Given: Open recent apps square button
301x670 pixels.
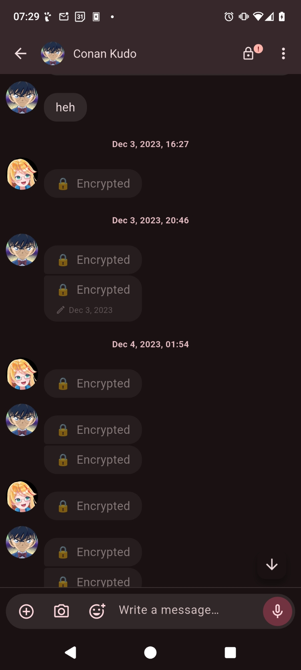Looking at the screenshot, I should coord(230,653).
